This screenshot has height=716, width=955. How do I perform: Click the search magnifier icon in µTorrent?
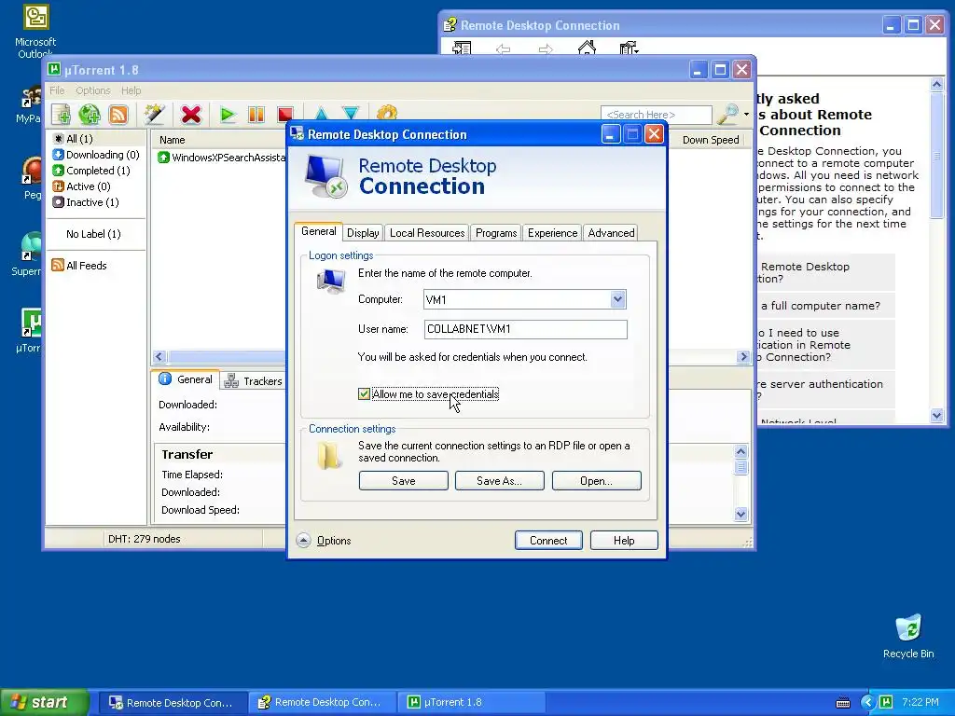pos(727,114)
